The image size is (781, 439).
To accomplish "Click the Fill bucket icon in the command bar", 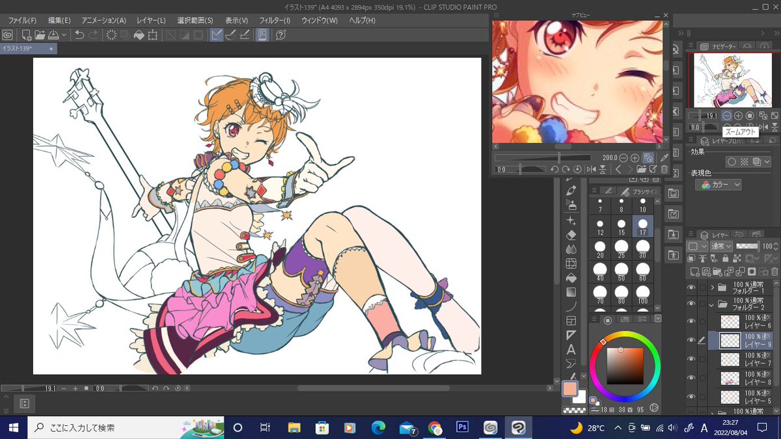I will [139, 35].
